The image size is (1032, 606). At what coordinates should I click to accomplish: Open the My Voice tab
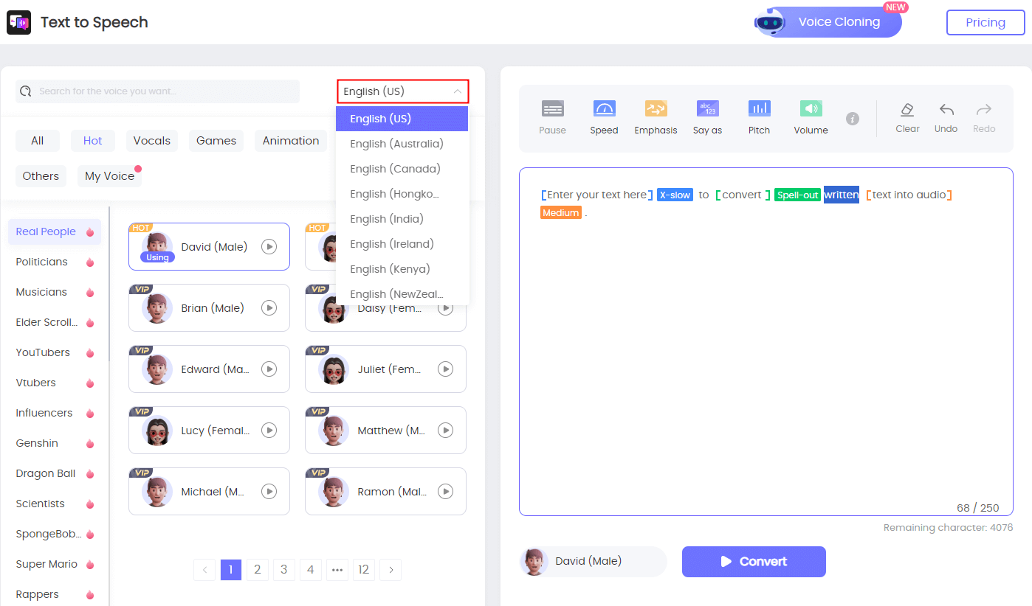109,175
